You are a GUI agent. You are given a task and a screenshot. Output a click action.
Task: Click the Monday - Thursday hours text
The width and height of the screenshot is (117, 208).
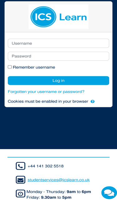59,192
